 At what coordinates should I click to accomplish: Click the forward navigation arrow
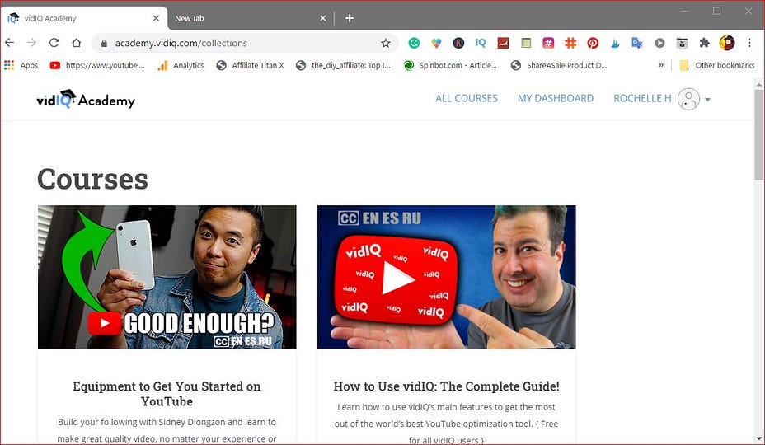pos(31,43)
